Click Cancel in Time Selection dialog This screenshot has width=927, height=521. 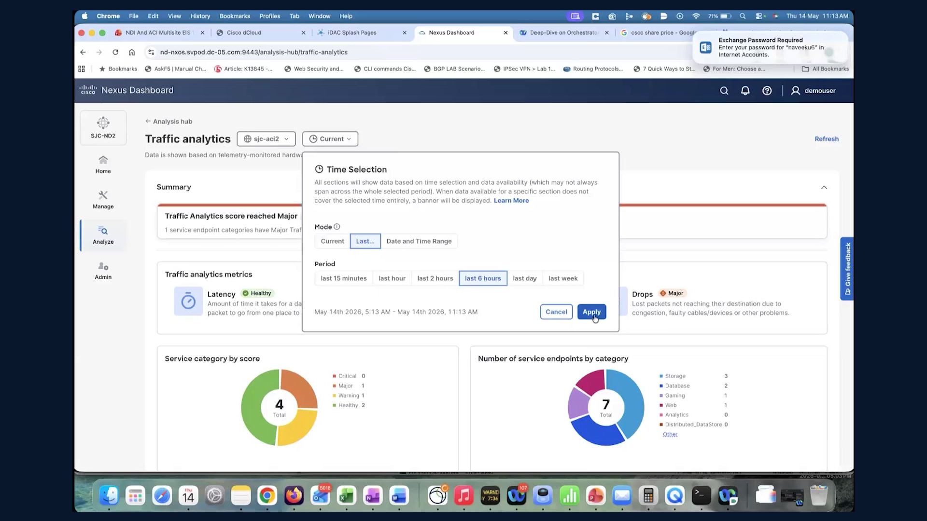[556, 312]
